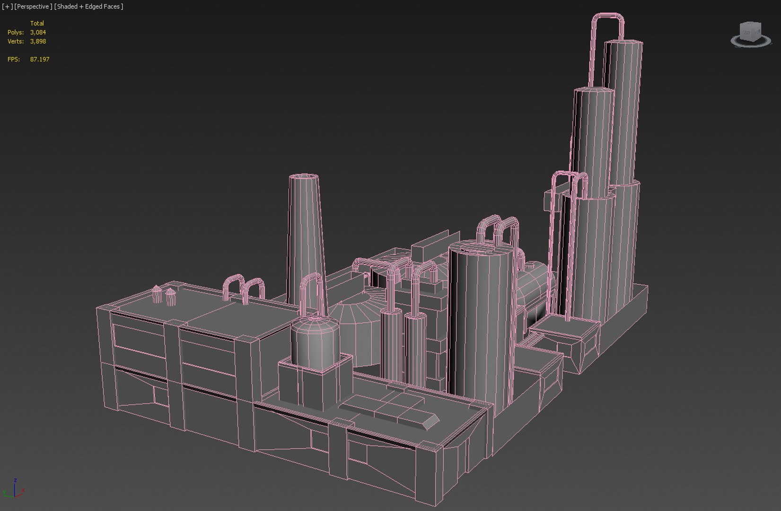Open the [Shaded + Edged Faces] shading menu
The width and height of the screenshot is (781, 511).
89,7
